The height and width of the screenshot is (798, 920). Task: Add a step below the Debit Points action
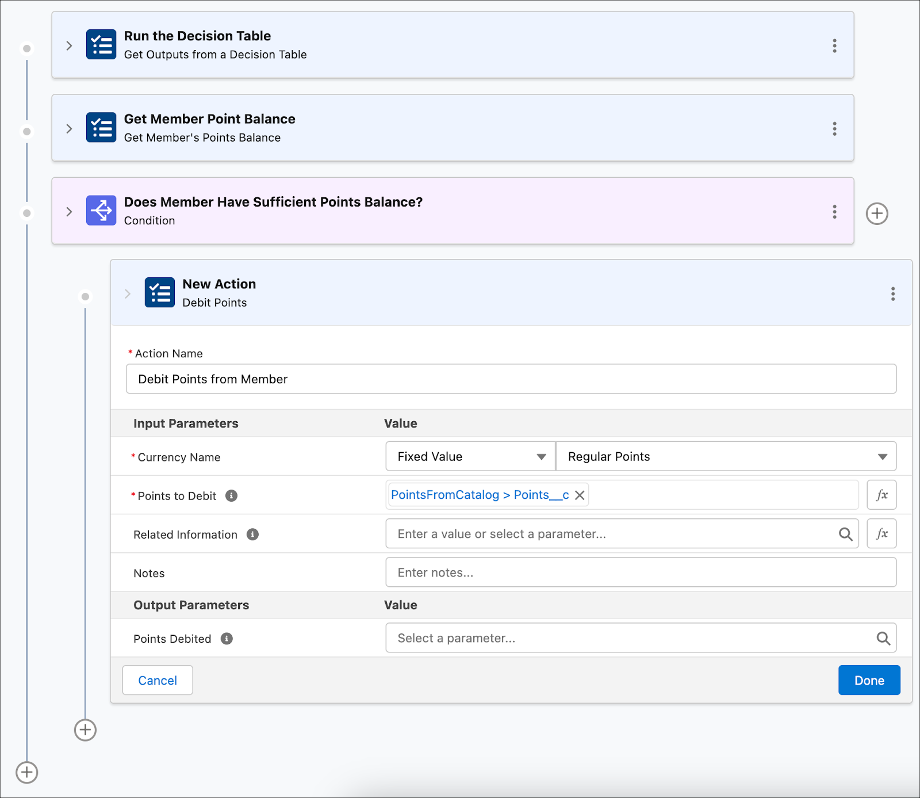coord(85,730)
